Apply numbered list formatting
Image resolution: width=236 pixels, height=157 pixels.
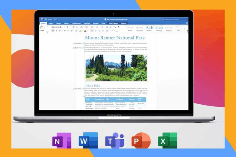97,27
